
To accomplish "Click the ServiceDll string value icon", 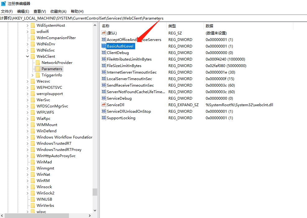I will (x=104, y=105).
